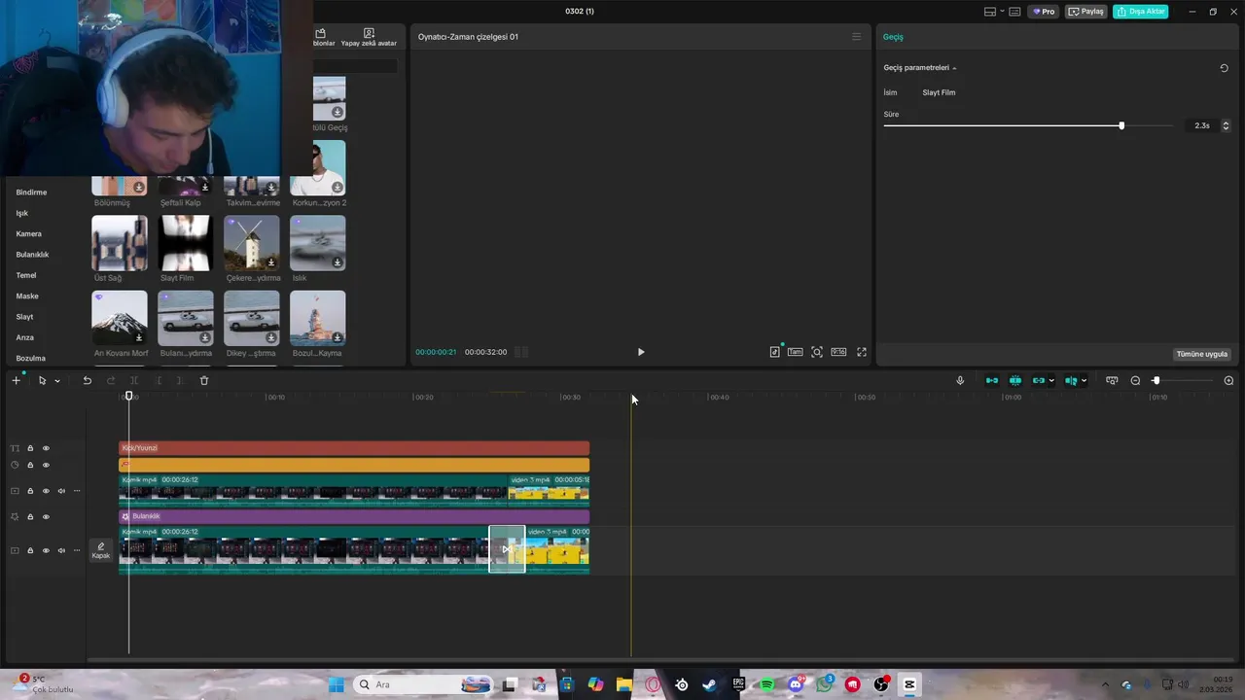Open the player panel hamburger menu

pyautogui.click(x=856, y=37)
